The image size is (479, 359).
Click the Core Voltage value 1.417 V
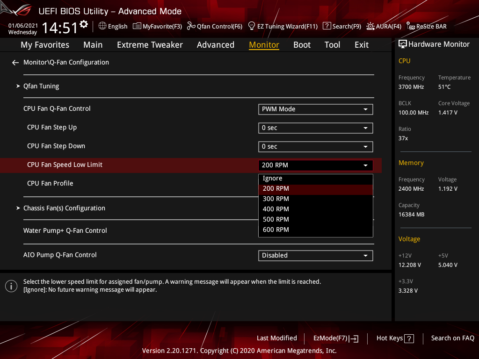448,113
